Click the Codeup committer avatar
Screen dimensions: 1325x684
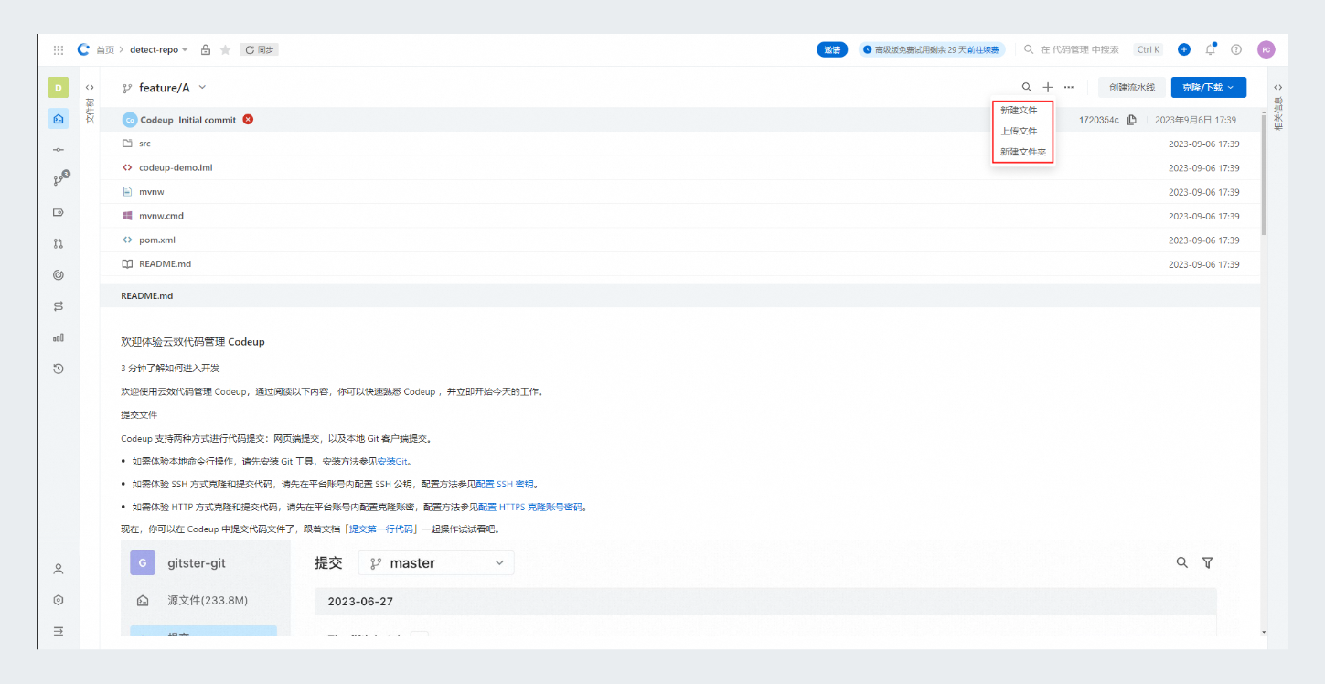130,120
